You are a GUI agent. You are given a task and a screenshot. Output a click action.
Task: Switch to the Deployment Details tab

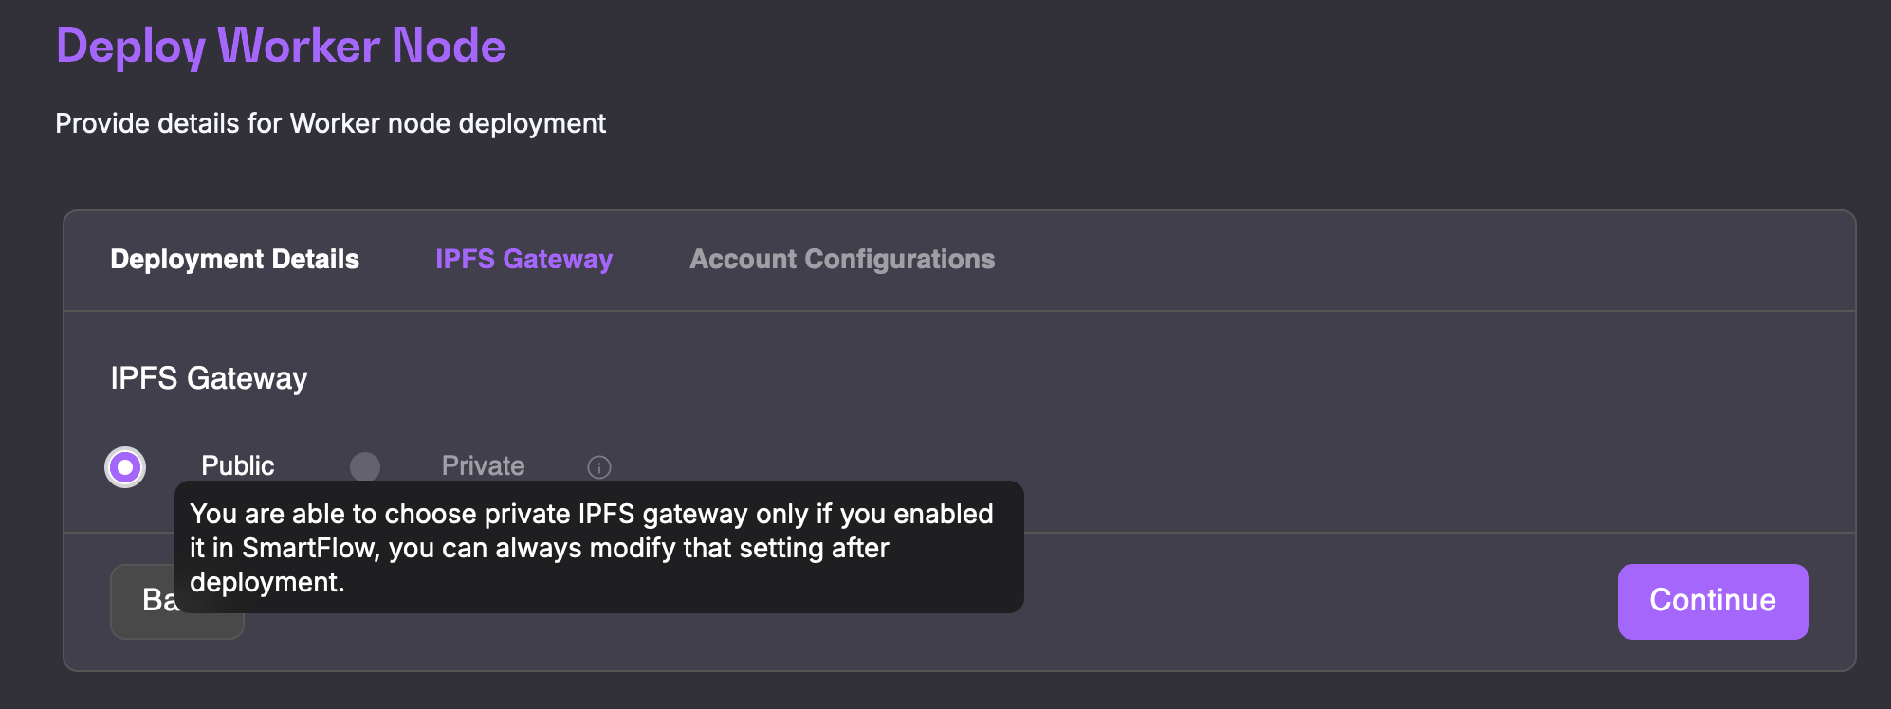coord(234,260)
